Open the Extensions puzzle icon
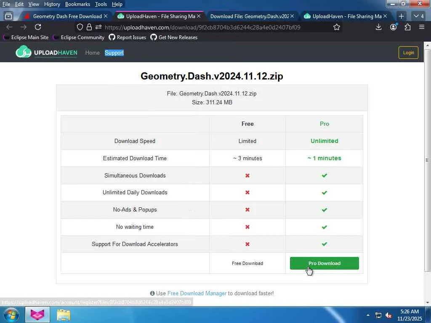Screen dimensions: 431x323 407,27
